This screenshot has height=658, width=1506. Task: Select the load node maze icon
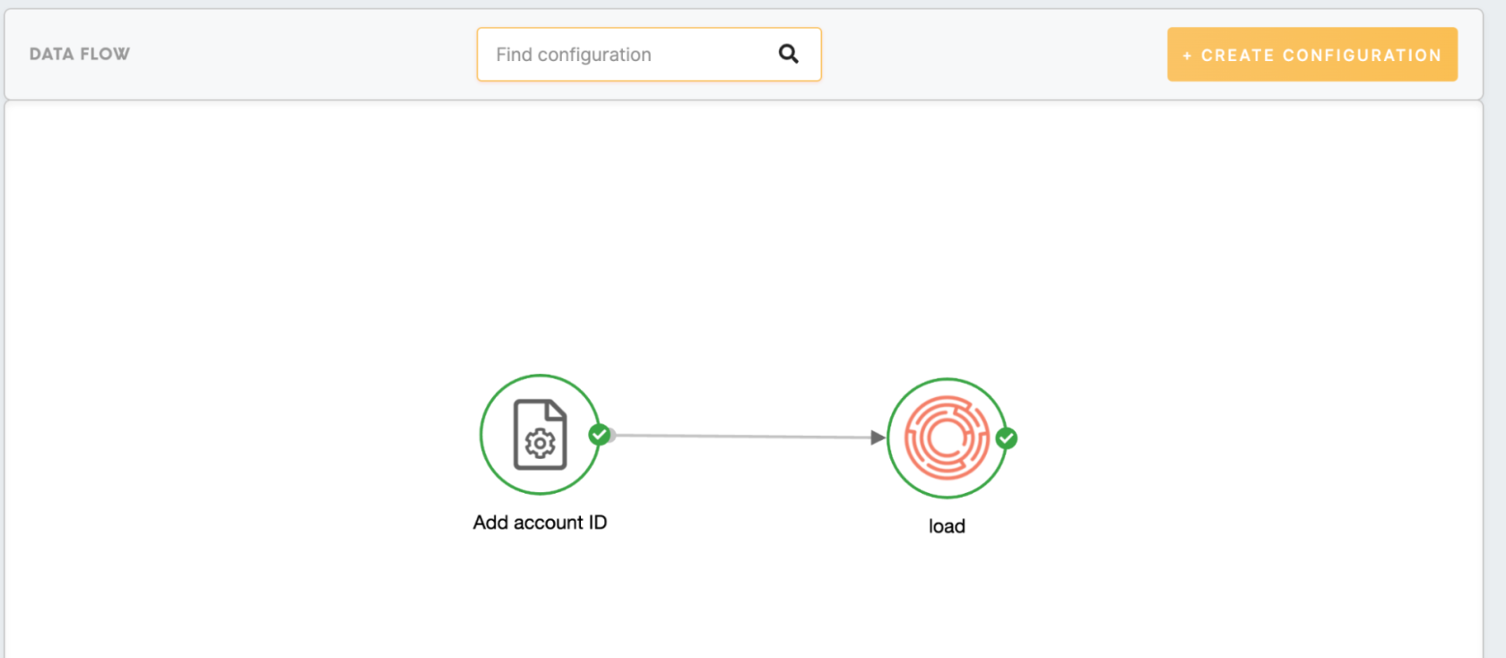tap(947, 437)
